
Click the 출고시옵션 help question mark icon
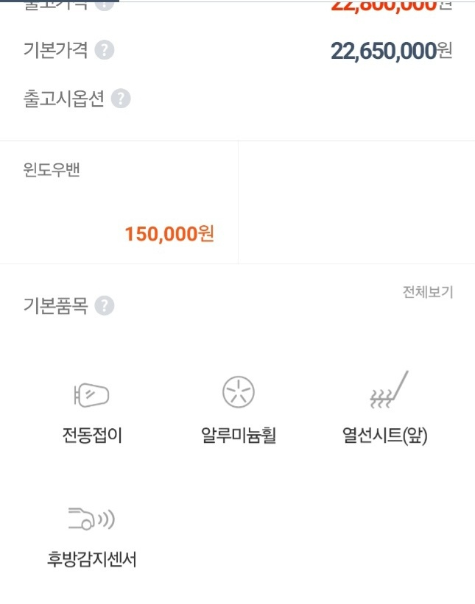tap(121, 99)
